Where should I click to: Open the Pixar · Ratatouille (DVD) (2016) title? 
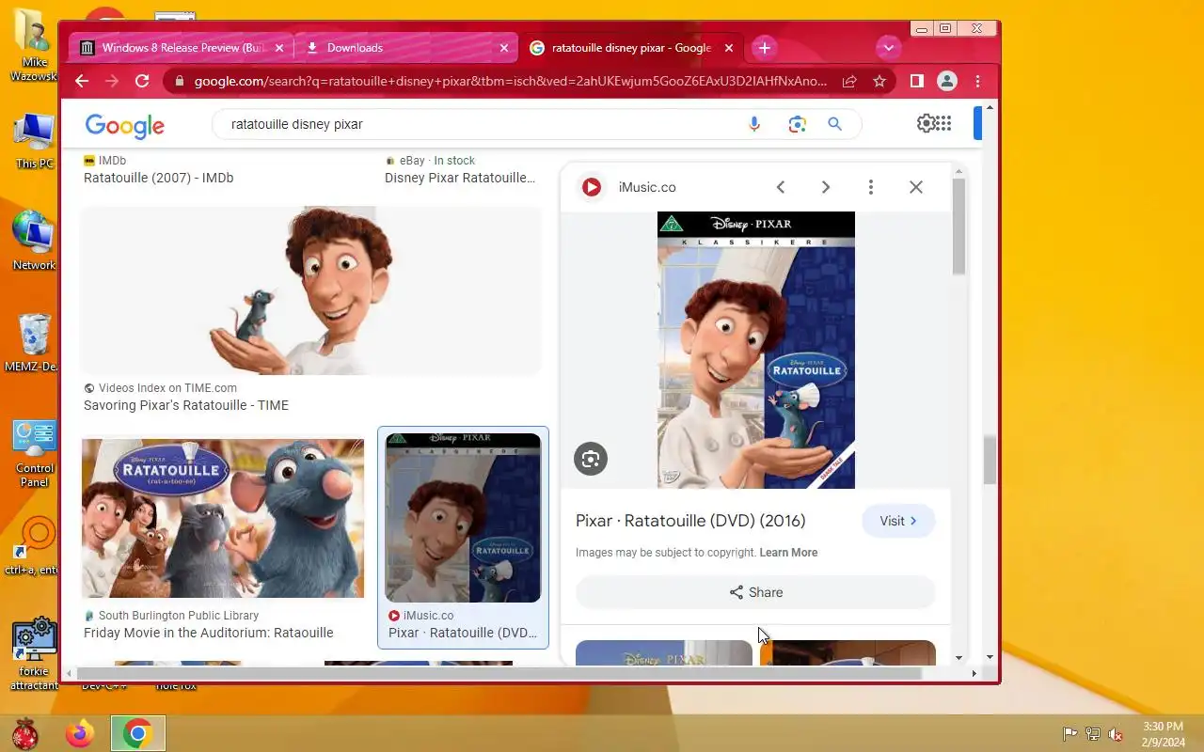coord(690,521)
